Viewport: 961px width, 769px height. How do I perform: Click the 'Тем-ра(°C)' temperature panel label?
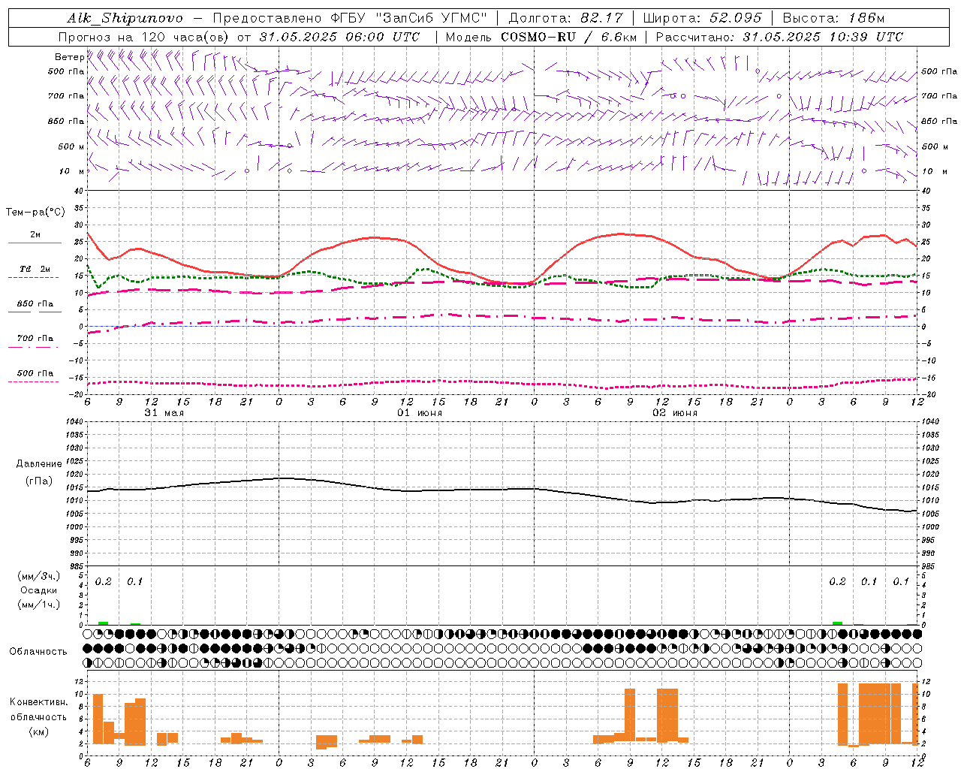coord(35,213)
